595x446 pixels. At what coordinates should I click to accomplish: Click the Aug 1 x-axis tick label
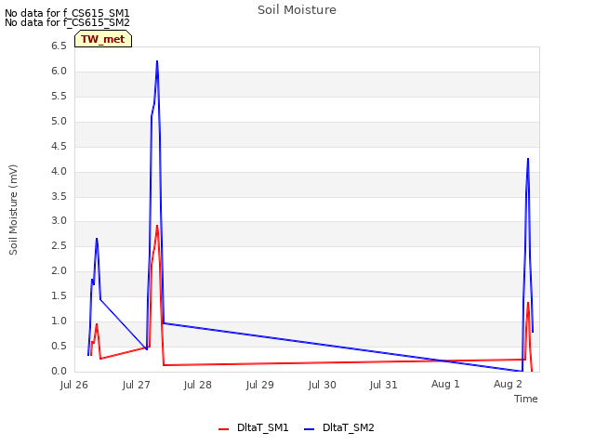(x=445, y=384)
